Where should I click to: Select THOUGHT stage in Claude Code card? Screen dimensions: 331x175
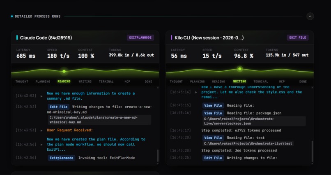22,82
